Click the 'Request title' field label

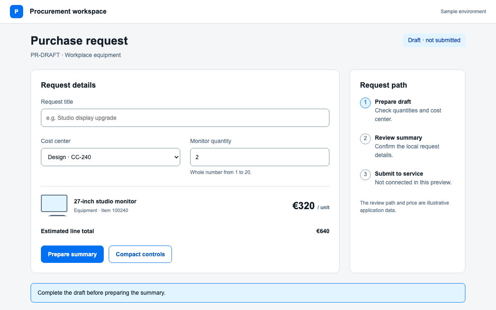click(x=57, y=102)
